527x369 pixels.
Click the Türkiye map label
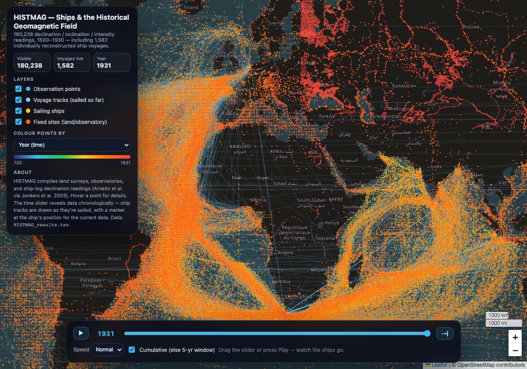327,116
